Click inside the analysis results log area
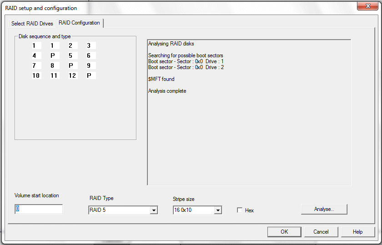Image resolution: width=382 pixels, height=245 pixels. [x=249, y=136]
